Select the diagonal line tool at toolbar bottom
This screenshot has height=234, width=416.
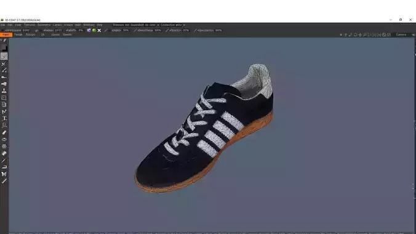(4, 181)
